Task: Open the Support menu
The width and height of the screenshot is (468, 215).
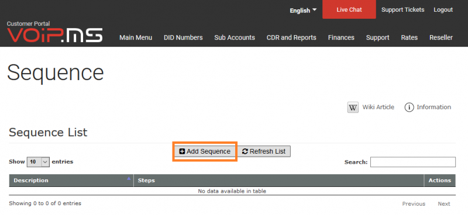Action: (x=377, y=37)
